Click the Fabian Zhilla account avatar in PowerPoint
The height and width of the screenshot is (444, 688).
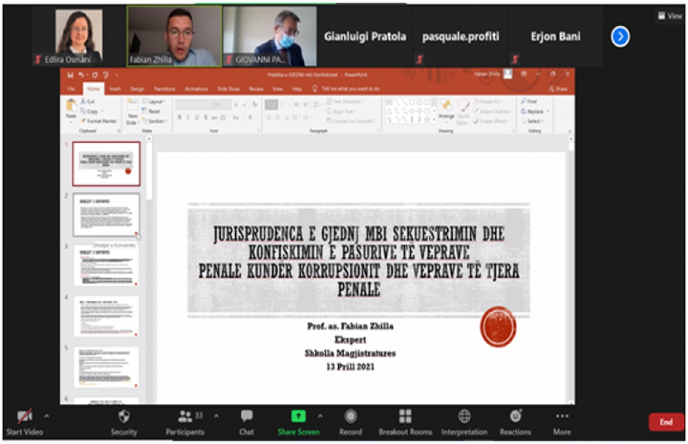pyautogui.click(x=508, y=74)
